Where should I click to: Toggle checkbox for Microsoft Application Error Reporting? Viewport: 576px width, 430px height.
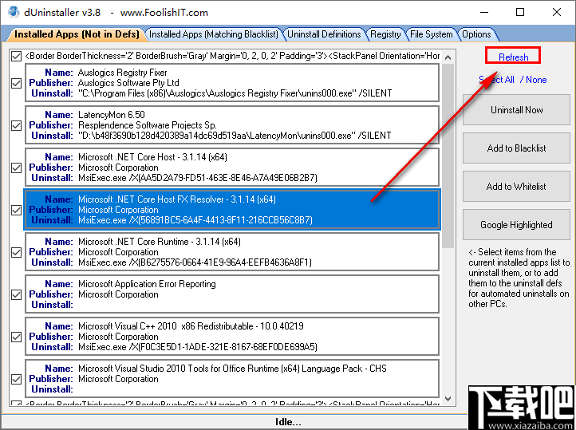click(16, 294)
